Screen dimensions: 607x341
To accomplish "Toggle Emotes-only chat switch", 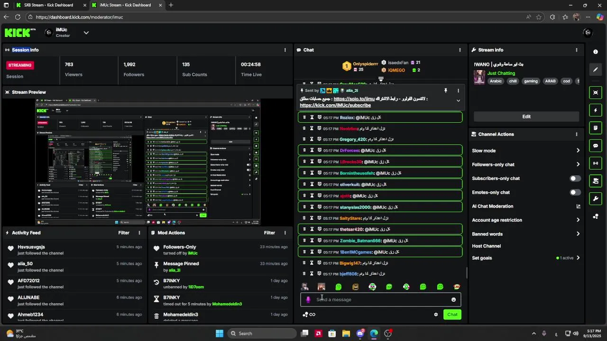I will (x=575, y=192).
